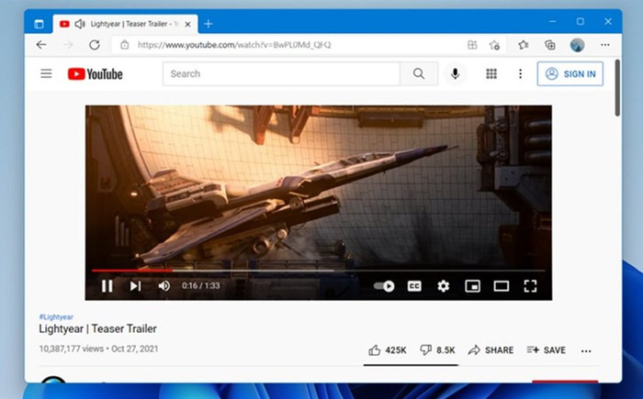Click the video title text
Image resolution: width=643 pixels, height=399 pixels.
point(97,328)
